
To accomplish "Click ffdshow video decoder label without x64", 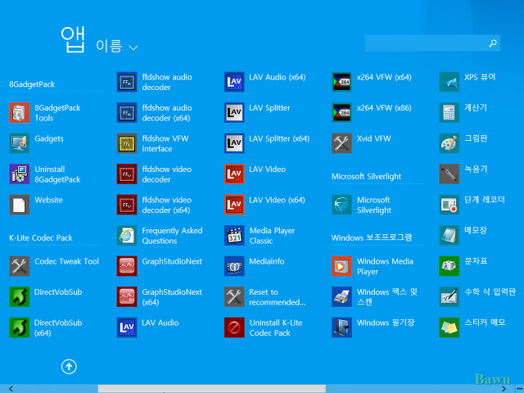I will [x=167, y=174].
